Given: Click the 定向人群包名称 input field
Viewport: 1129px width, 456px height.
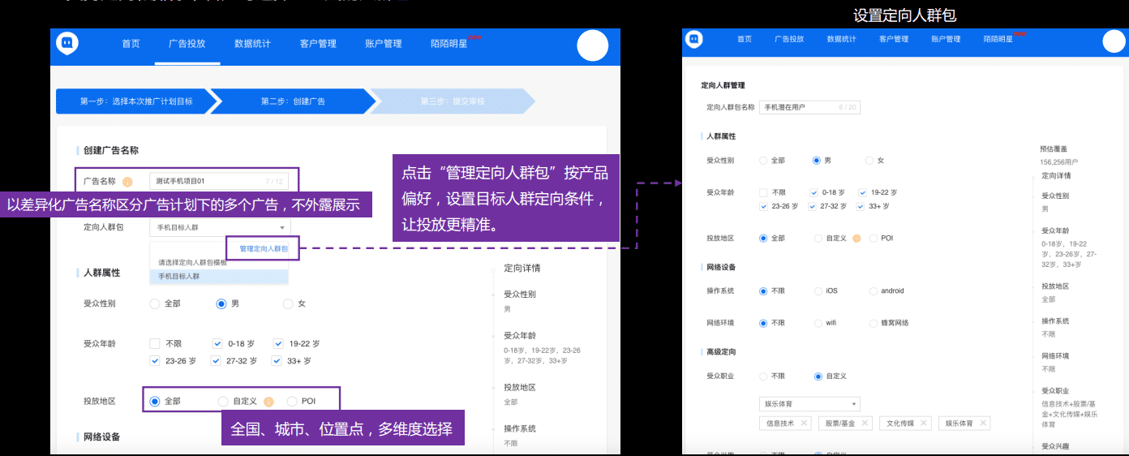Looking at the screenshot, I should coord(809,107).
